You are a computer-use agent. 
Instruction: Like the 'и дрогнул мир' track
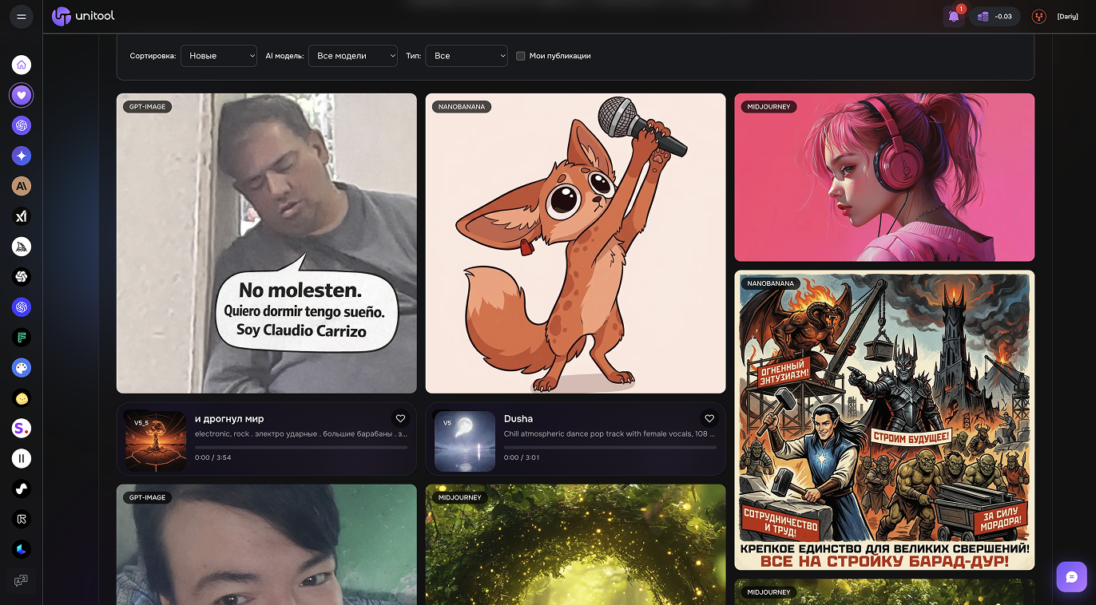(401, 418)
